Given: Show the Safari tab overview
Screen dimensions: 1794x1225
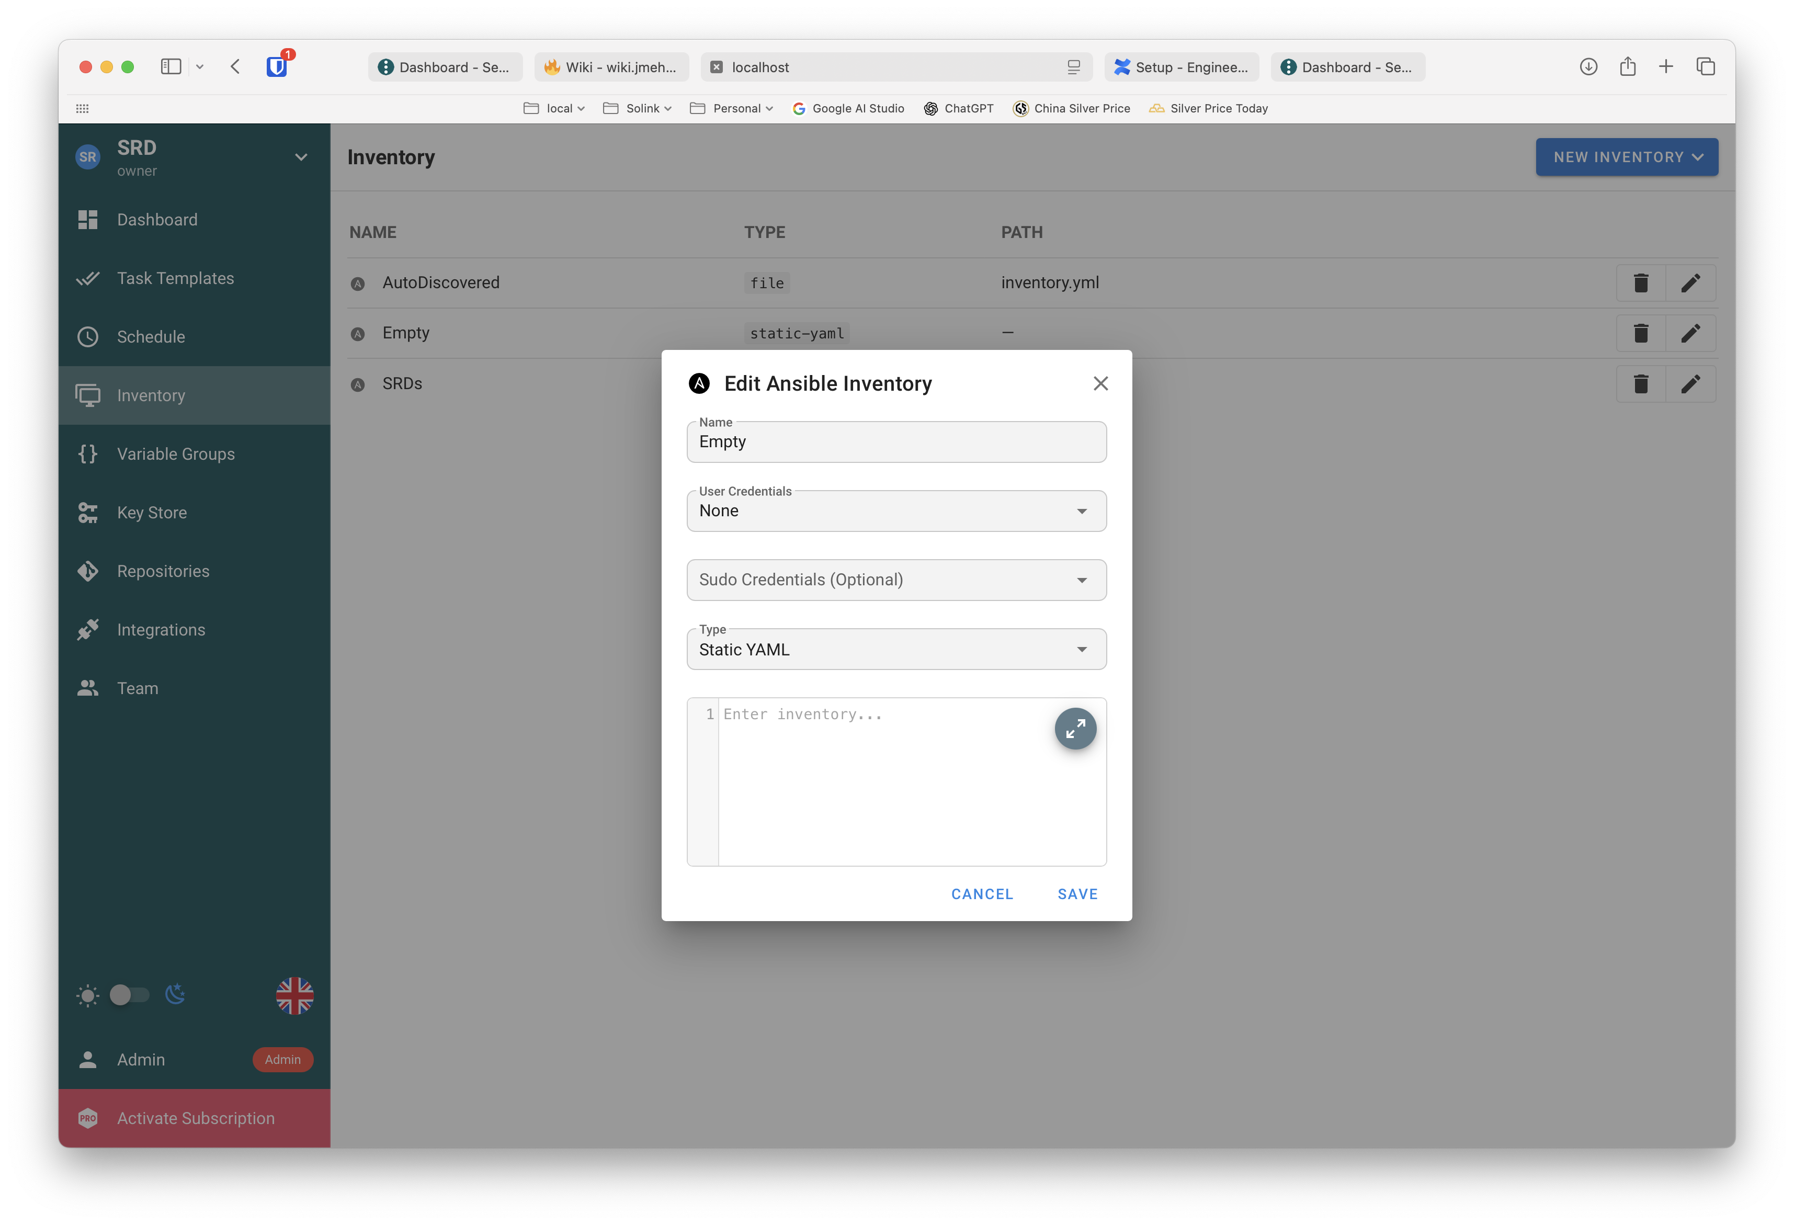Looking at the screenshot, I should [1705, 66].
